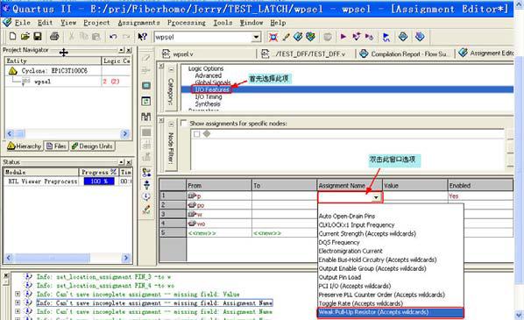
Task: Enable Show assignments for specific nodes checkbox
Action: pos(183,123)
